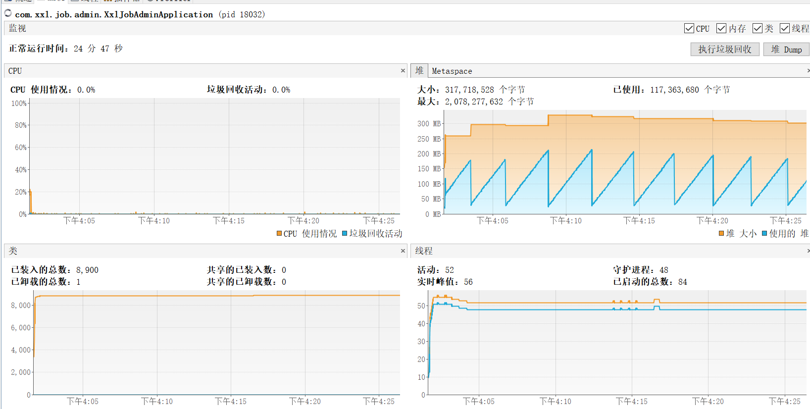
Task: Click the 垃圾回收活动 legend label
Action: 376,233
